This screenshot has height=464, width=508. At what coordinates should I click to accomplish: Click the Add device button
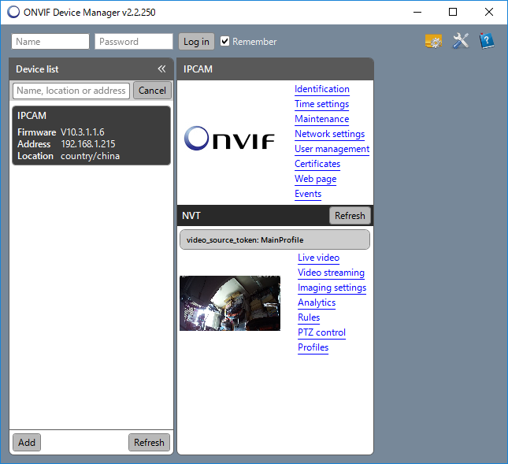pos(27,442)
